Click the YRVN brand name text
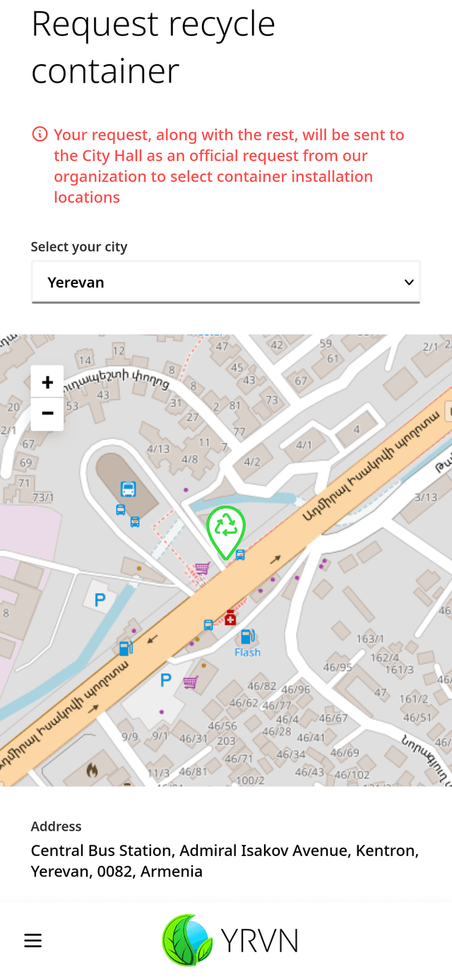452x979 pixels. click(259, 940)
